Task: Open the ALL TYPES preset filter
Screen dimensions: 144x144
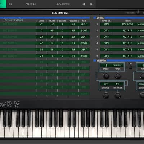Action: [31, 4]
